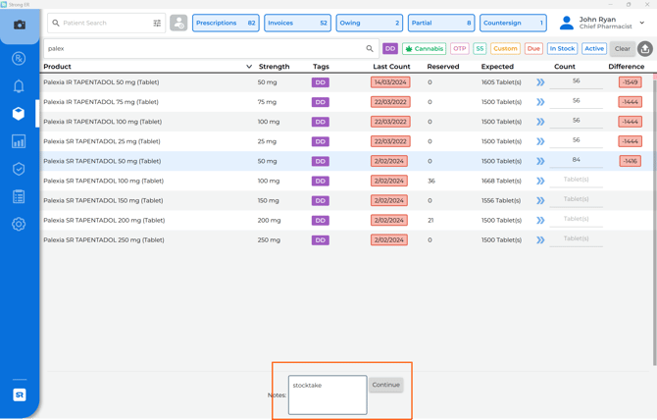657x420 pixels.
Task: Toggle the DD filter tag
Action: [390, 48]
